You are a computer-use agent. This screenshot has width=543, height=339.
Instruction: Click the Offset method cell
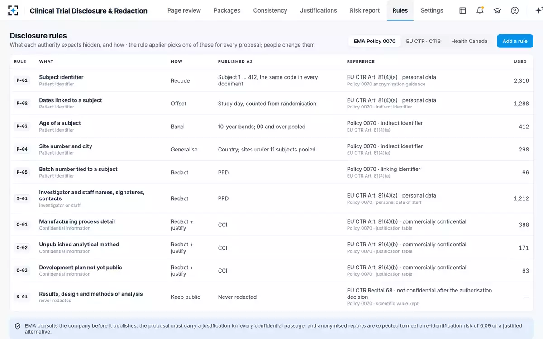pos(178,104)
